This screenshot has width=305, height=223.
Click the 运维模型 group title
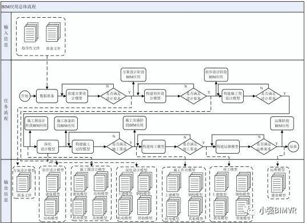point(278,170)
